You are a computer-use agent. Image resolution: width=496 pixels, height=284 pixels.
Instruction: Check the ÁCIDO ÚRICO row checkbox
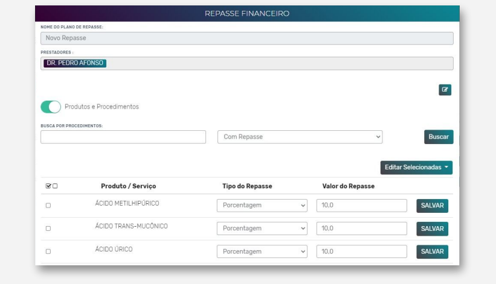tap(48, 251)
